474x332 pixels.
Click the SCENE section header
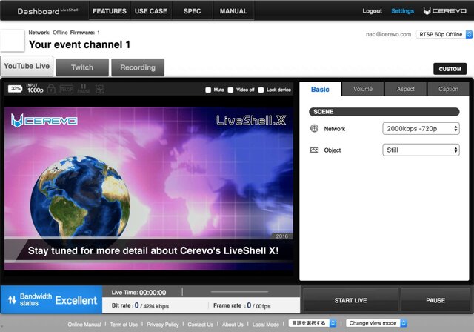coord(384,112)
